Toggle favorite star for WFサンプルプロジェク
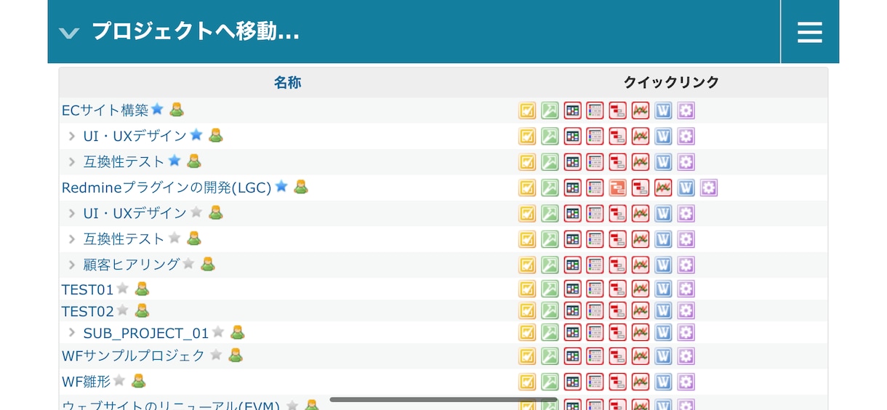Image resolution: width=887 pixels, height=410 pixels. (216, 355)
